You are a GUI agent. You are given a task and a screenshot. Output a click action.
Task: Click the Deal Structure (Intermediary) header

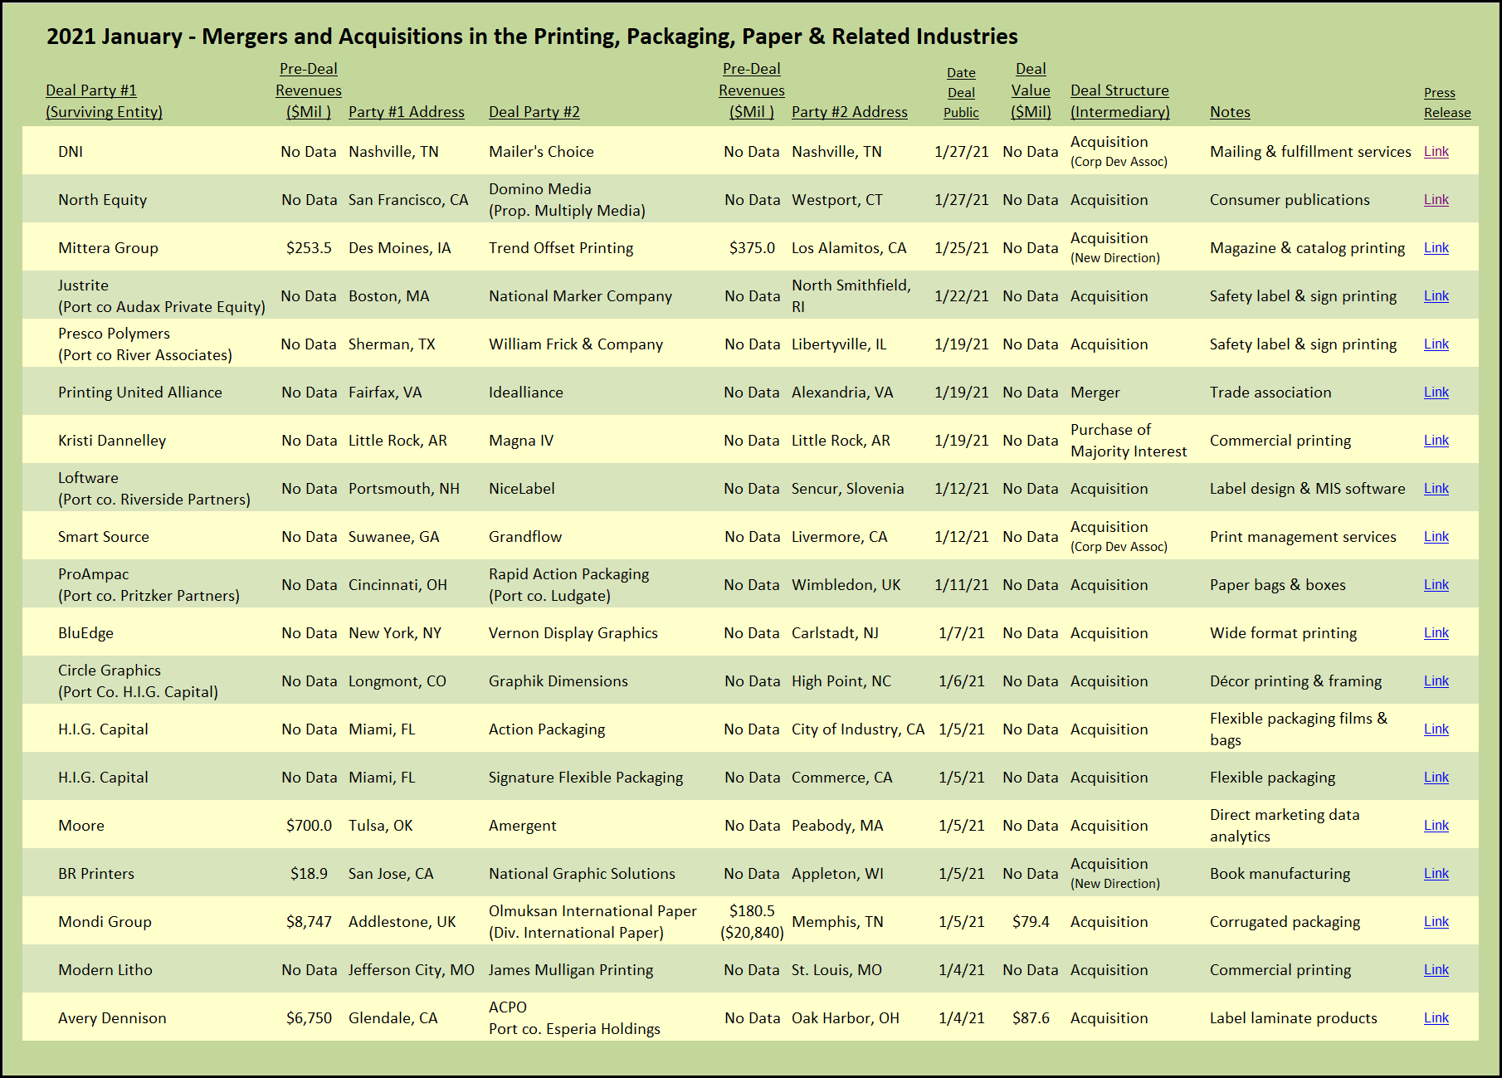click(1120, 101)
